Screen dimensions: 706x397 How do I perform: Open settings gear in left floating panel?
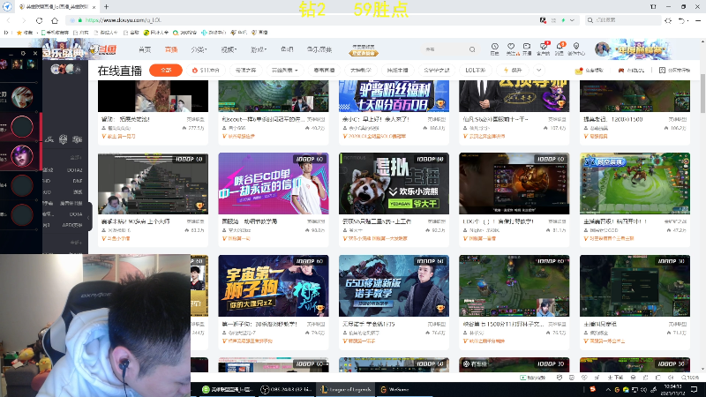coord(23,53)
